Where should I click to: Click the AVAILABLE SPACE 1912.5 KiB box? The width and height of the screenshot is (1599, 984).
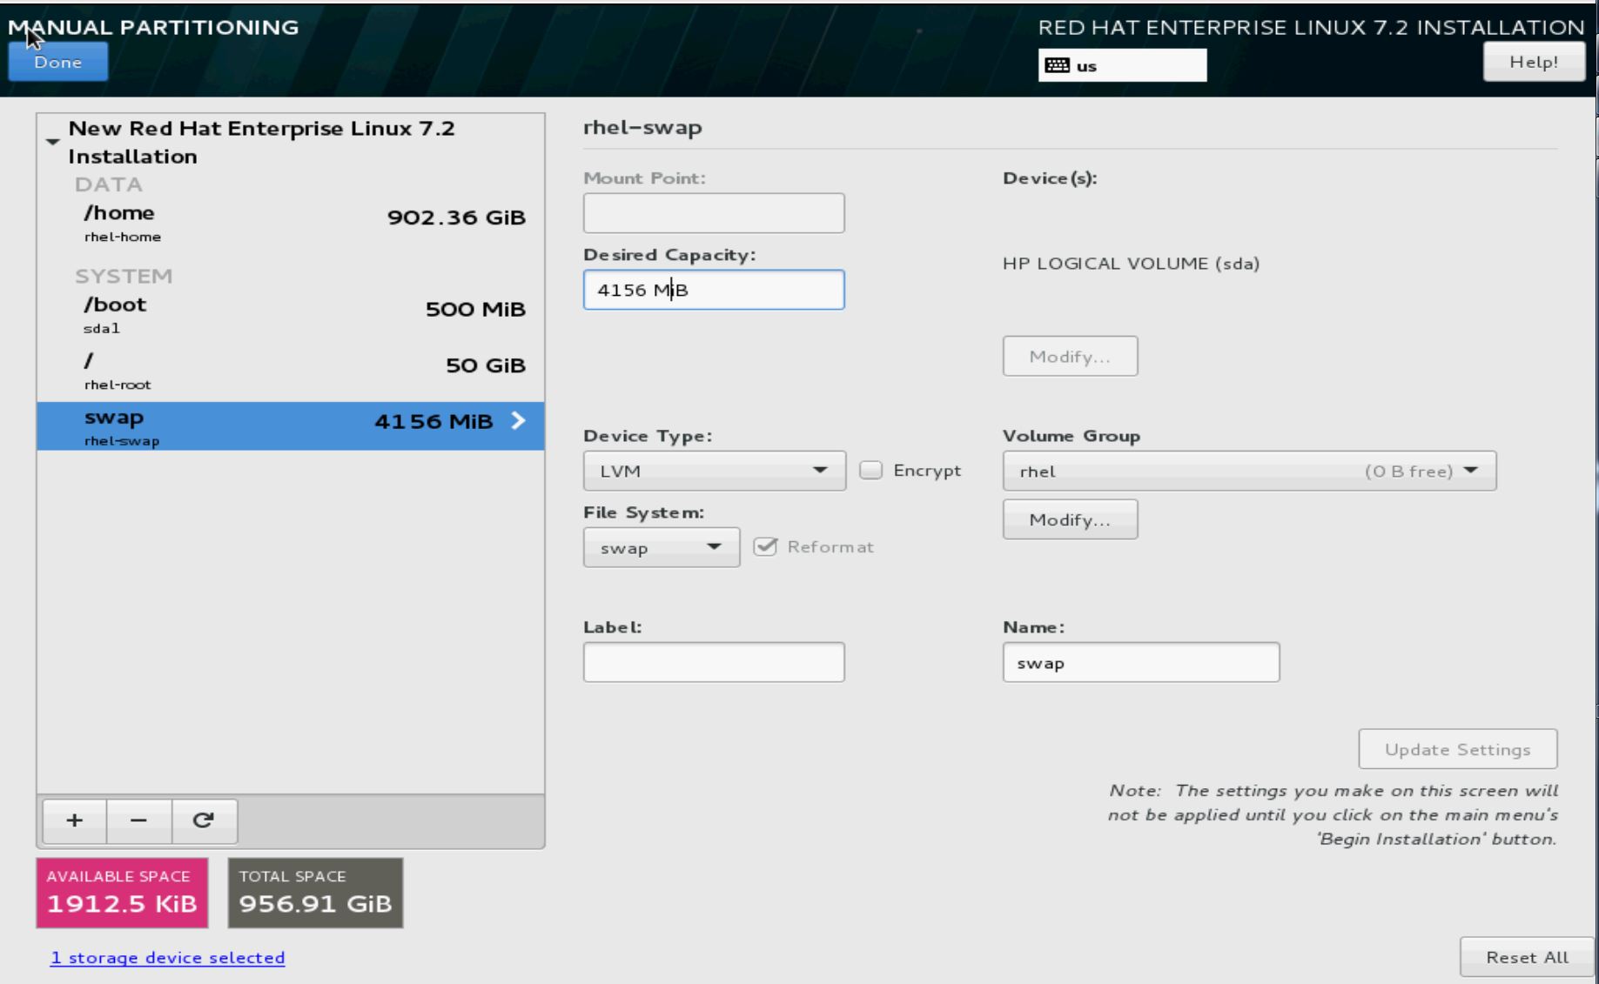pos(122,893)
